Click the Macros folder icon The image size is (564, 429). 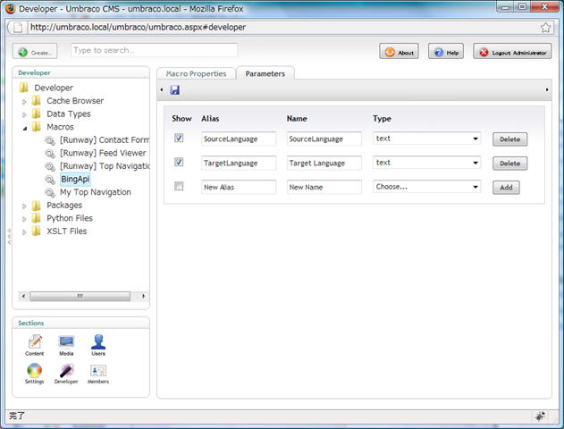coord(37,127)
